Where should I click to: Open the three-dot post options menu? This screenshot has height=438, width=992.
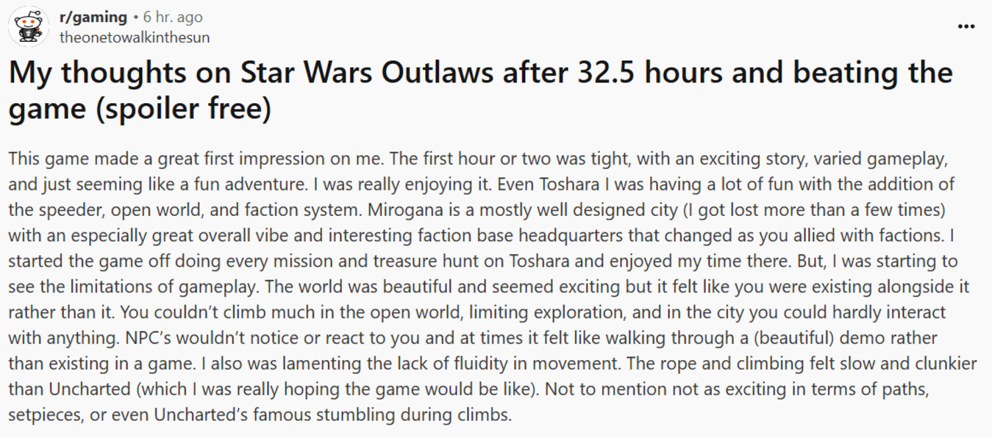[x=966, y=27]
